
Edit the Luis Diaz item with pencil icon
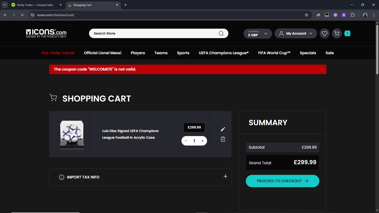pyautogui.click(x=223, y=129)
